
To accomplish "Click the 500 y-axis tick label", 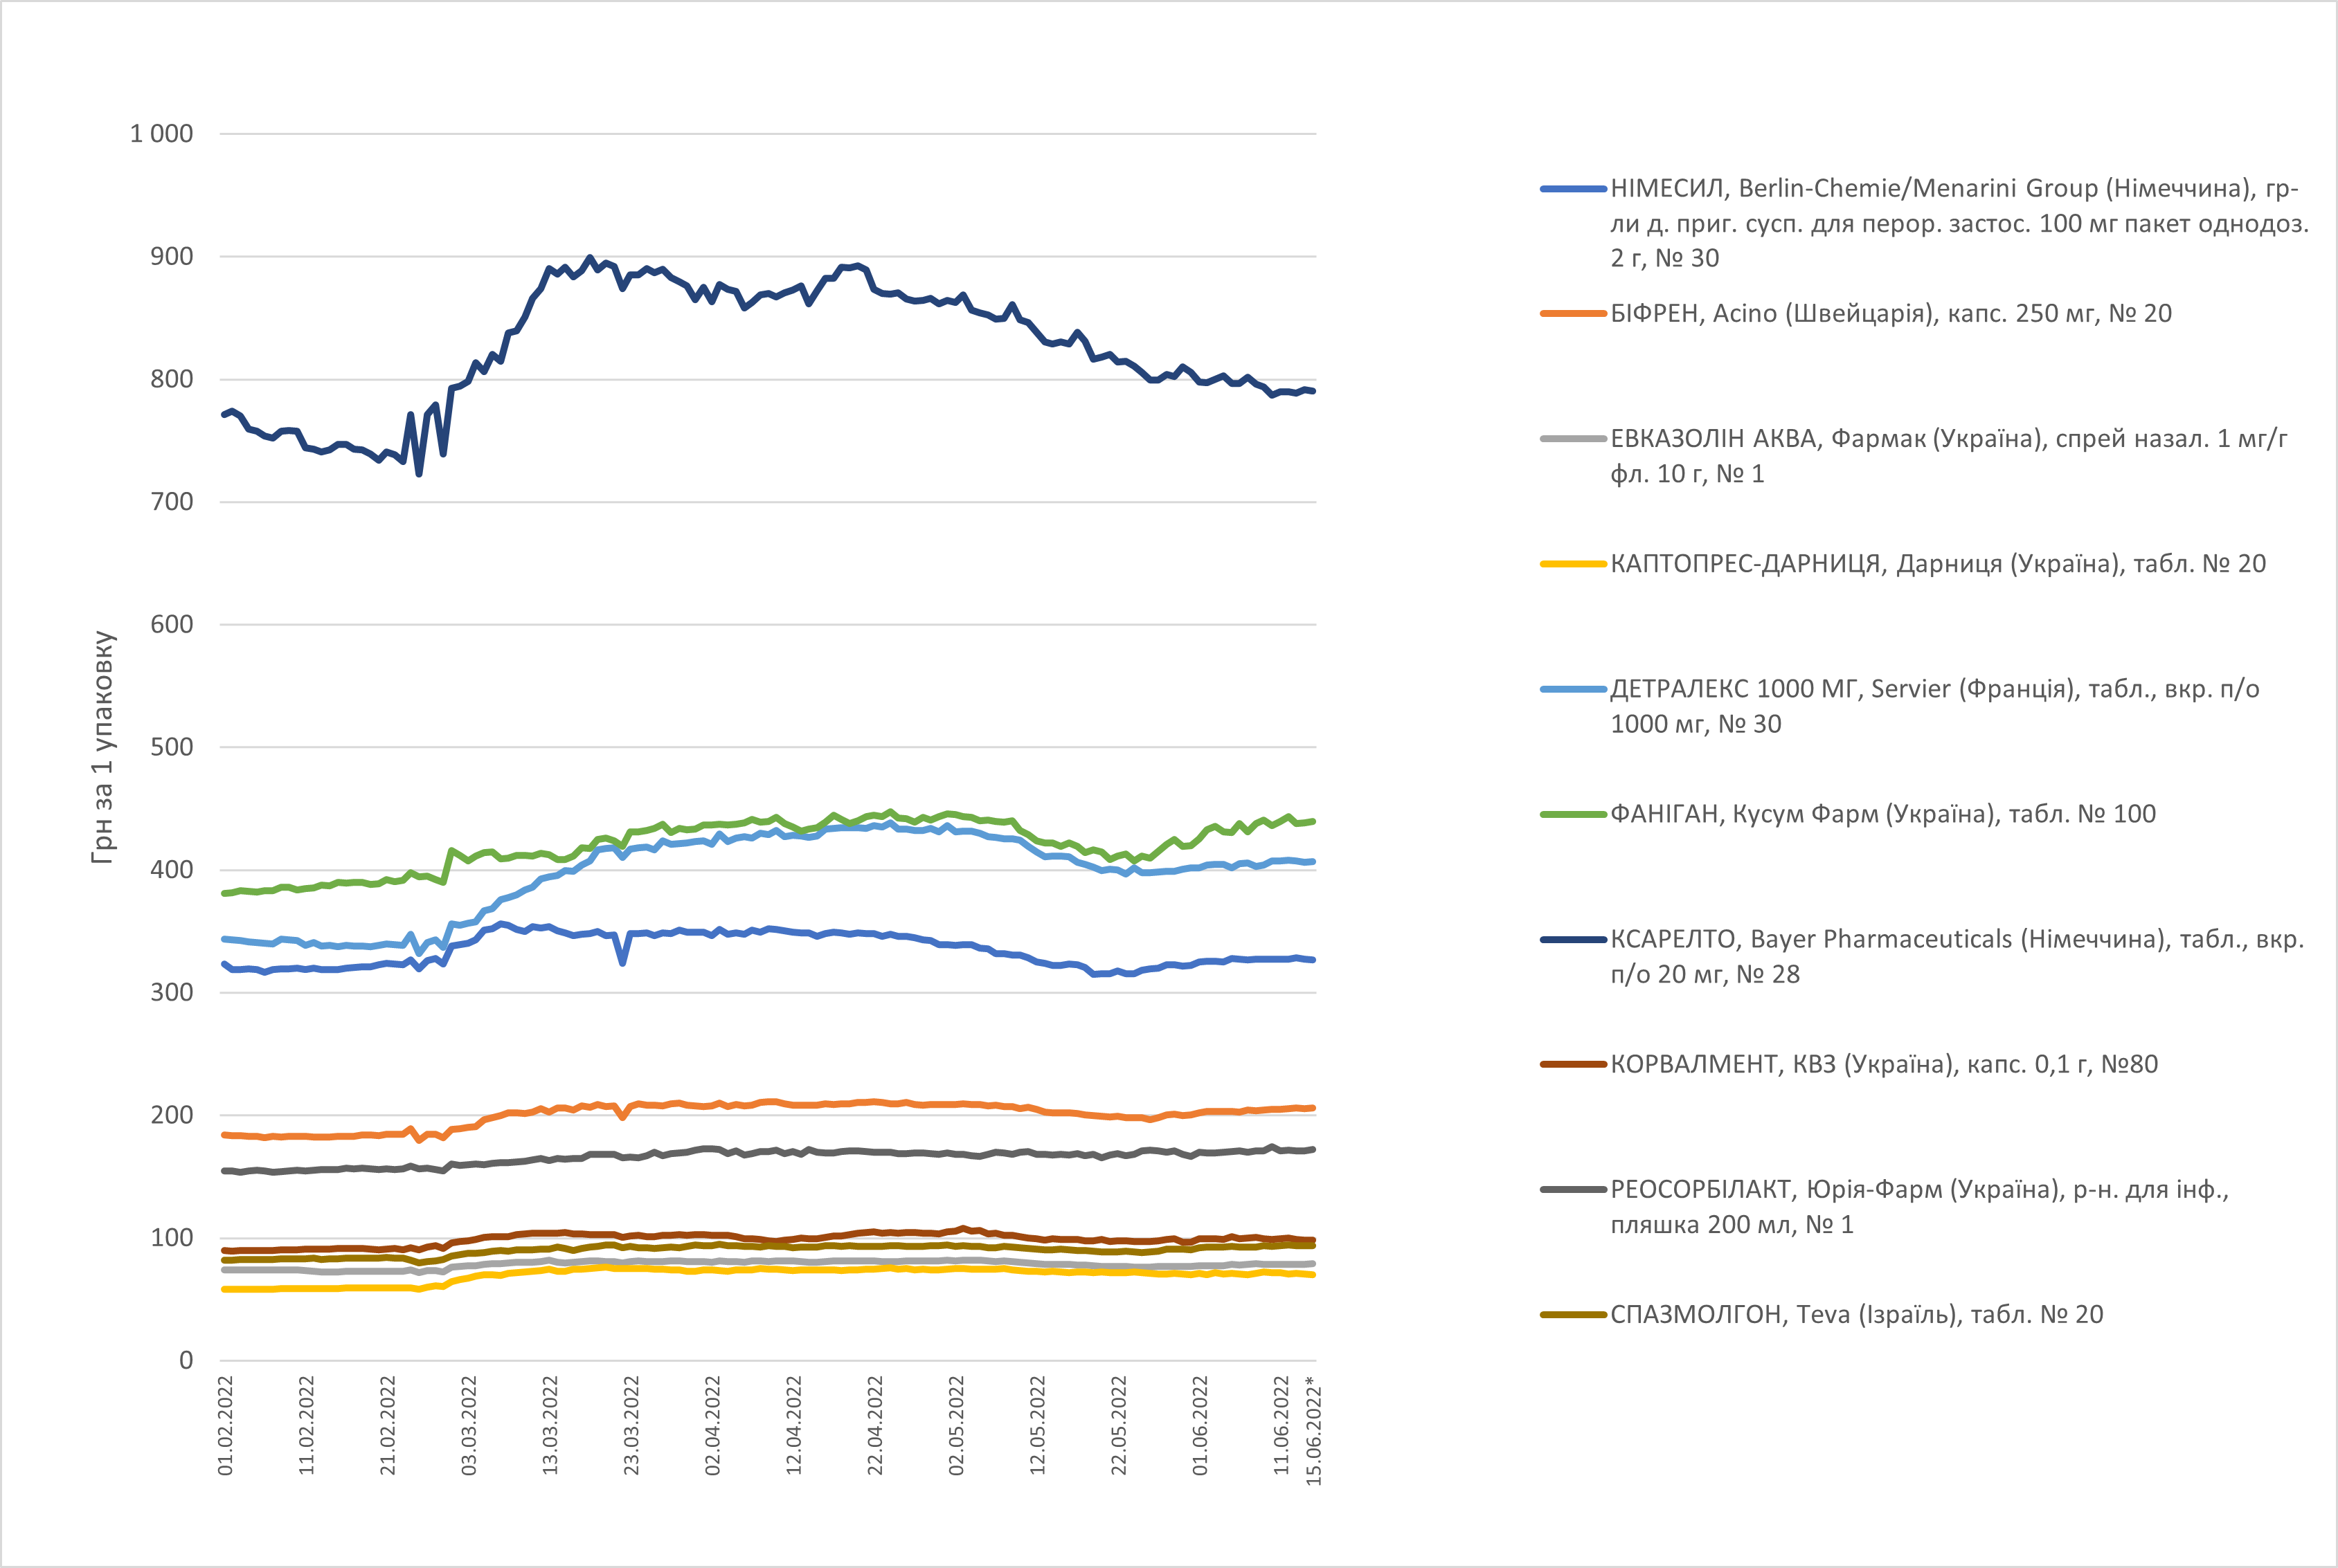I will click(171, 747).
